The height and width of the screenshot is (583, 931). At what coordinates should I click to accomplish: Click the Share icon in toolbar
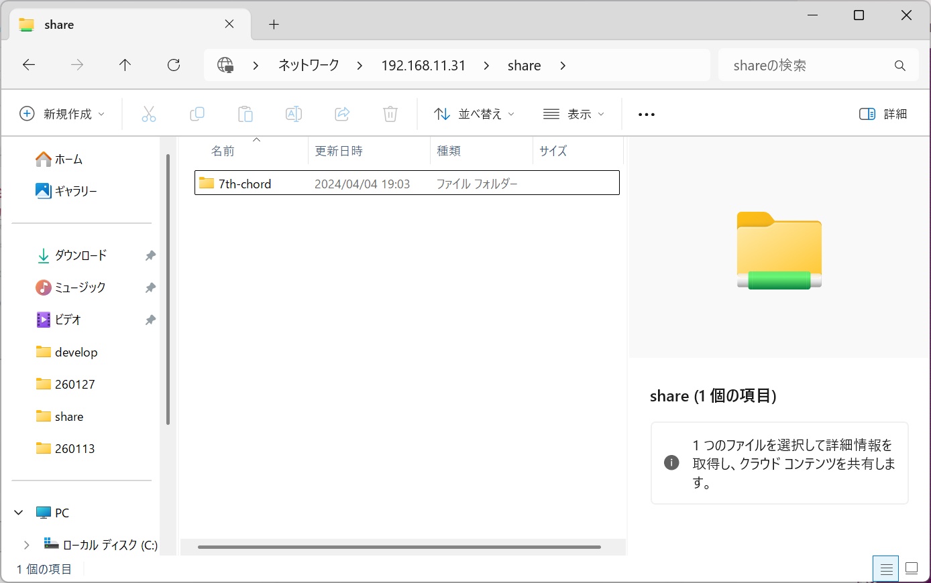pos(342,114)
